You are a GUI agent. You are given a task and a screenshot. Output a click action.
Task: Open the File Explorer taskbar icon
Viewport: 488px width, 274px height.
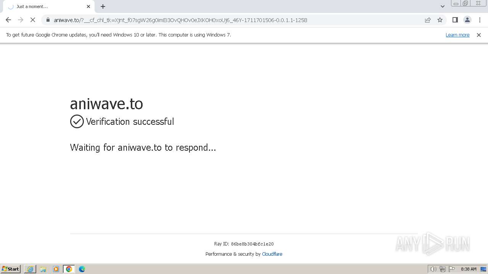coord(43,269)
